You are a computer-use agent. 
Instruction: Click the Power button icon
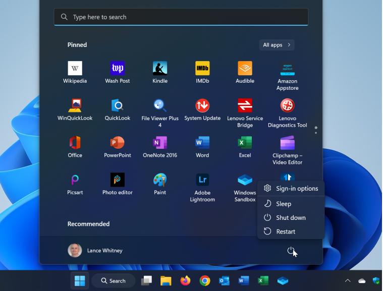291,251
